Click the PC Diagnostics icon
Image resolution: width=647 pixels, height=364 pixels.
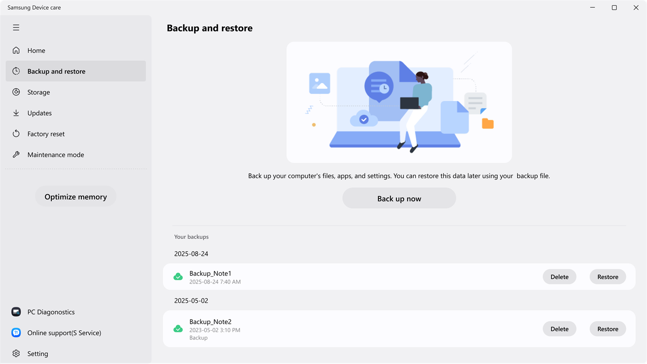point(16,312)
